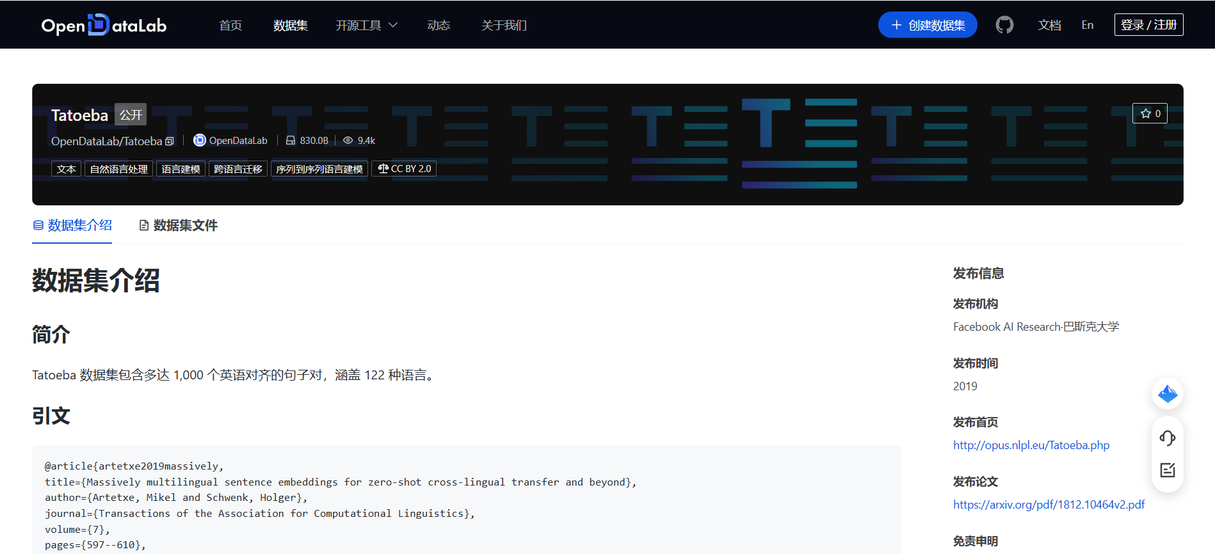Click the database icon on the 数据集介绍 tab
Screen dimensions: 1215x554
(x=38, y=225)
